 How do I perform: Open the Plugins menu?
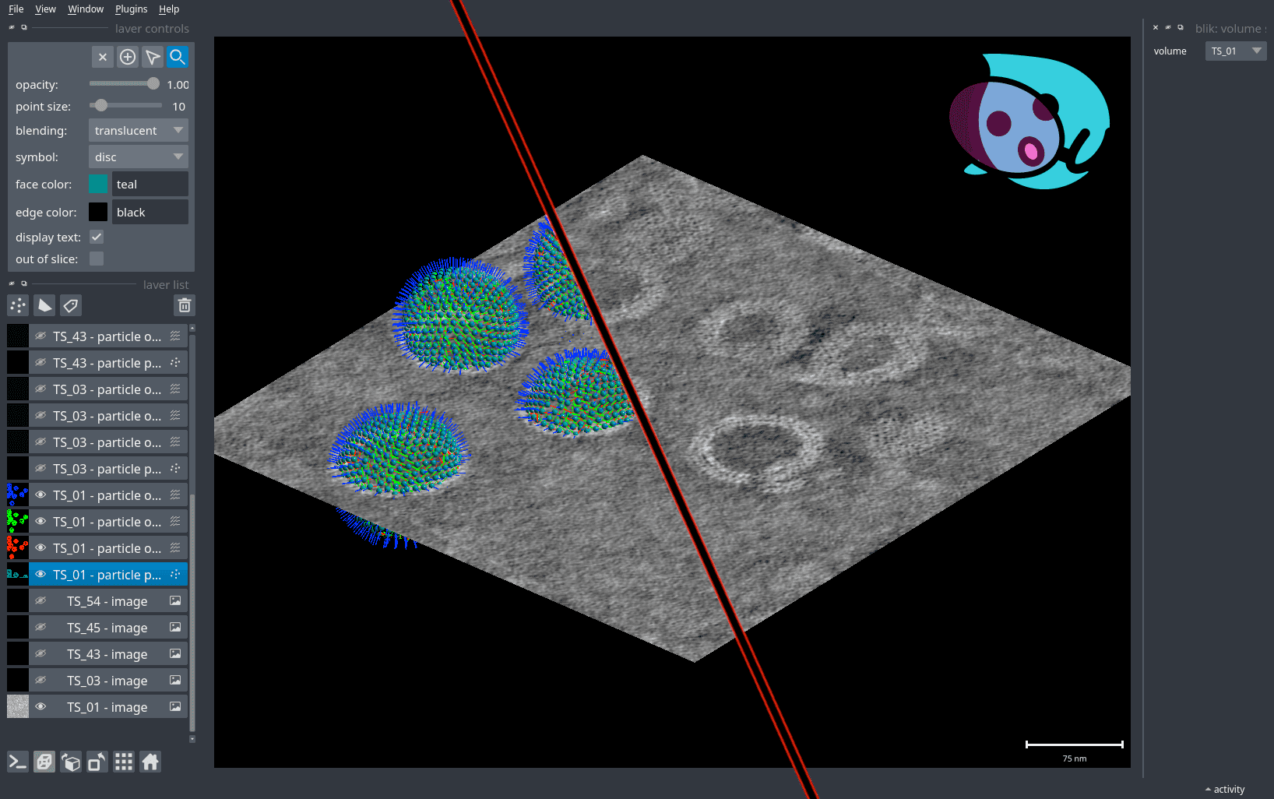coord(131,9)
